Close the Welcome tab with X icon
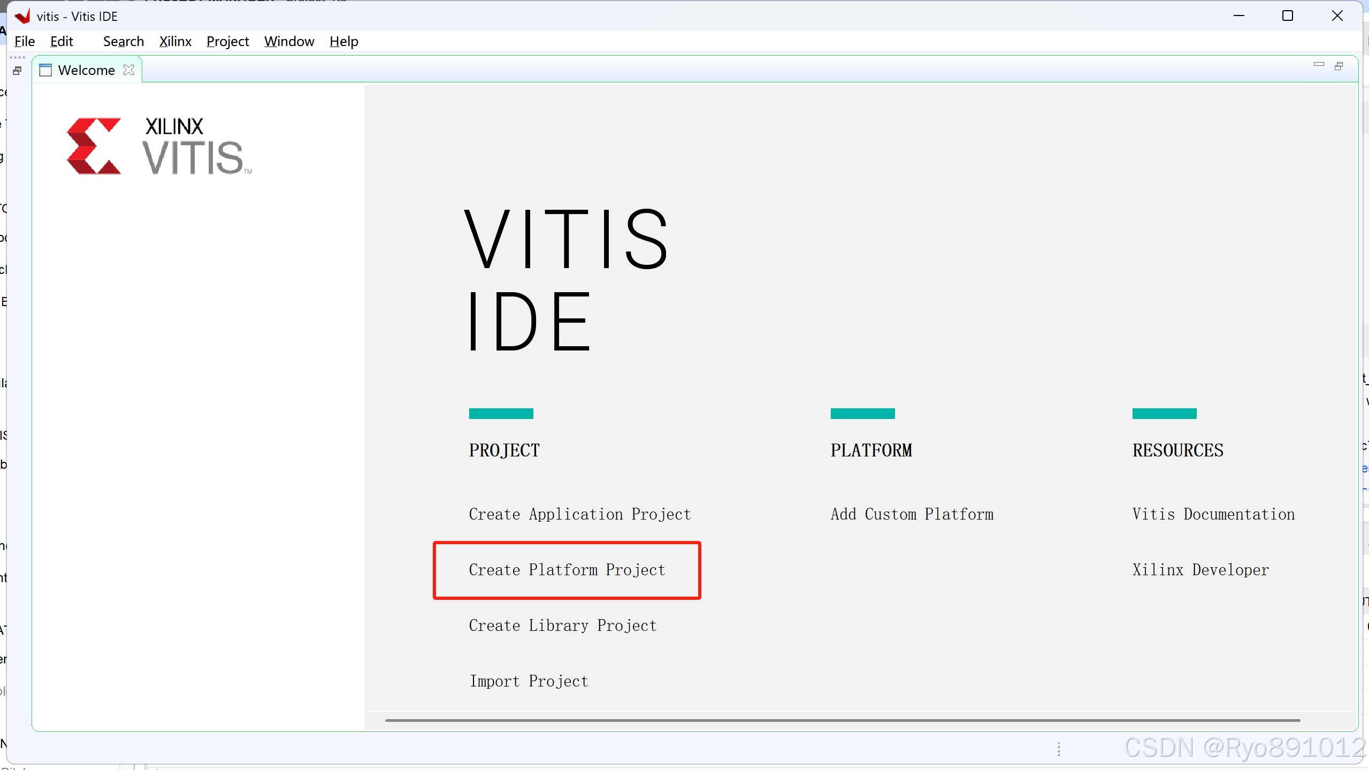This screenshot has height=770, width=1369. coord(128,70)
